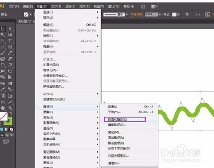Image resolution: width=214 pixels, height=168 pixels.
Task: Switch to Draw Inside mode
Action: [x=12, y=135]
